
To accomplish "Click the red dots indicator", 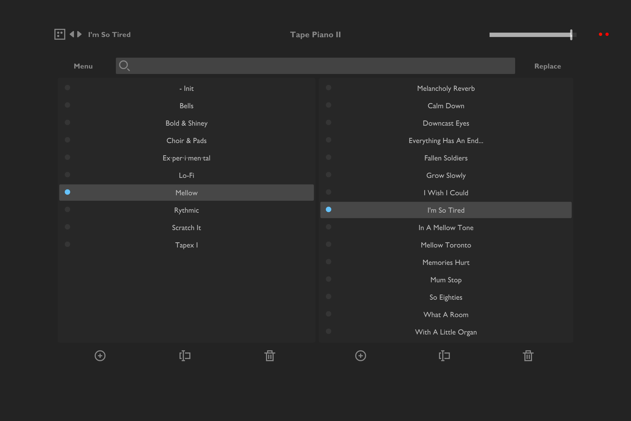I will coord(604,34).
